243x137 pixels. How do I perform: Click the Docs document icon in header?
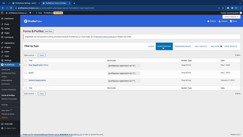click(231, 21)
